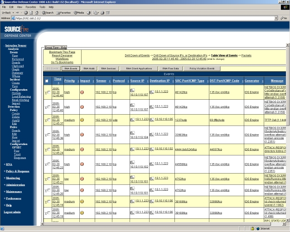Open the Media pane in toolbar
The image size is (290, 232).
click(79, 13)
